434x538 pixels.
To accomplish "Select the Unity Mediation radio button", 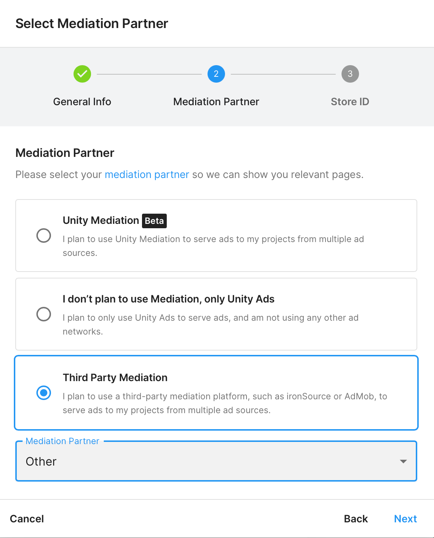I will [44, 236].
